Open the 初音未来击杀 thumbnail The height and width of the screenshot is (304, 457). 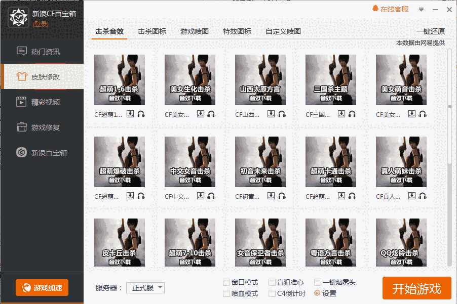260,162
